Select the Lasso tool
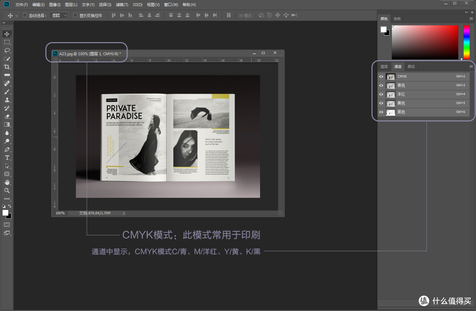Screen dimensions: 476x311 coord(7,50)
